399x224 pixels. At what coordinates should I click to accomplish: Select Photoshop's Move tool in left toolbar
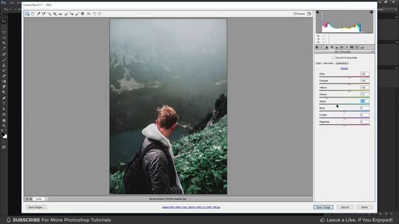pos(4,21)
